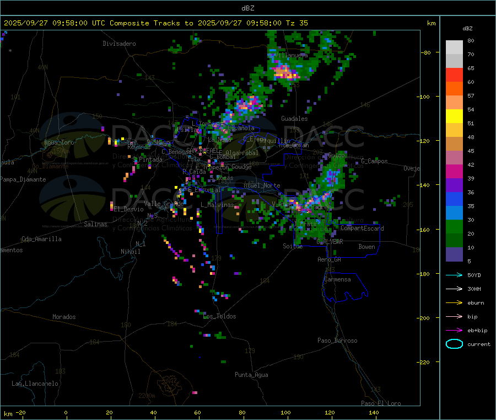
Task: Click the Paso_Barroso place label
Action: coord(337,341)
